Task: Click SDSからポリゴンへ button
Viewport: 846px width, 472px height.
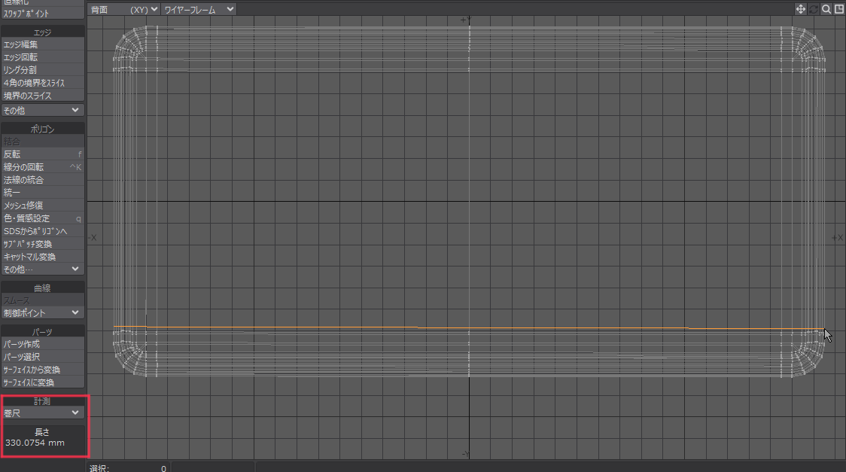Action: click(x=43, y=231)
